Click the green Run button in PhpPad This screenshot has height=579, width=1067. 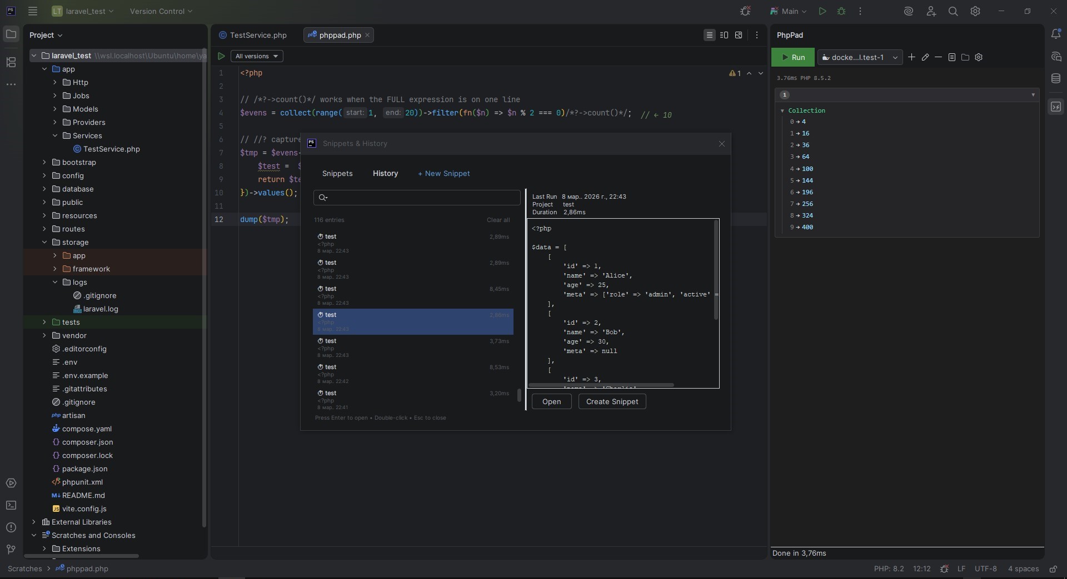coord(792,57)
